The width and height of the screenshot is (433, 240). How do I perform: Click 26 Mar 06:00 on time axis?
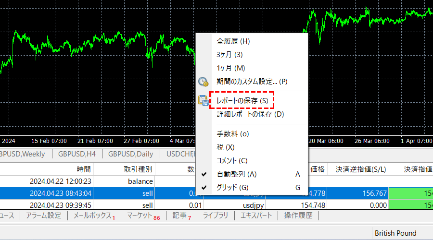pos(372,141)
